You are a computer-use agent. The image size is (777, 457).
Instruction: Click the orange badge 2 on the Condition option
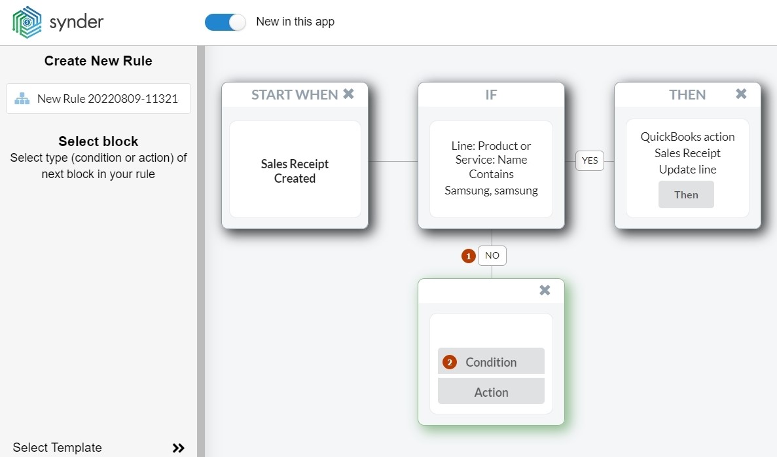pyautogui.click(x=449, y=361)
